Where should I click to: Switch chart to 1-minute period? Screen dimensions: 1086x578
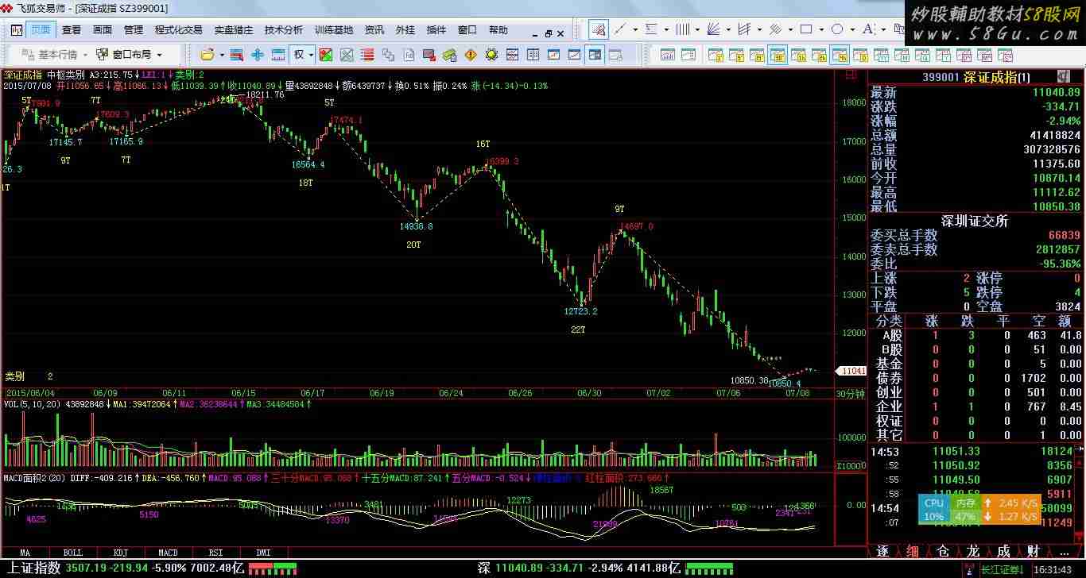click(716, 55)
